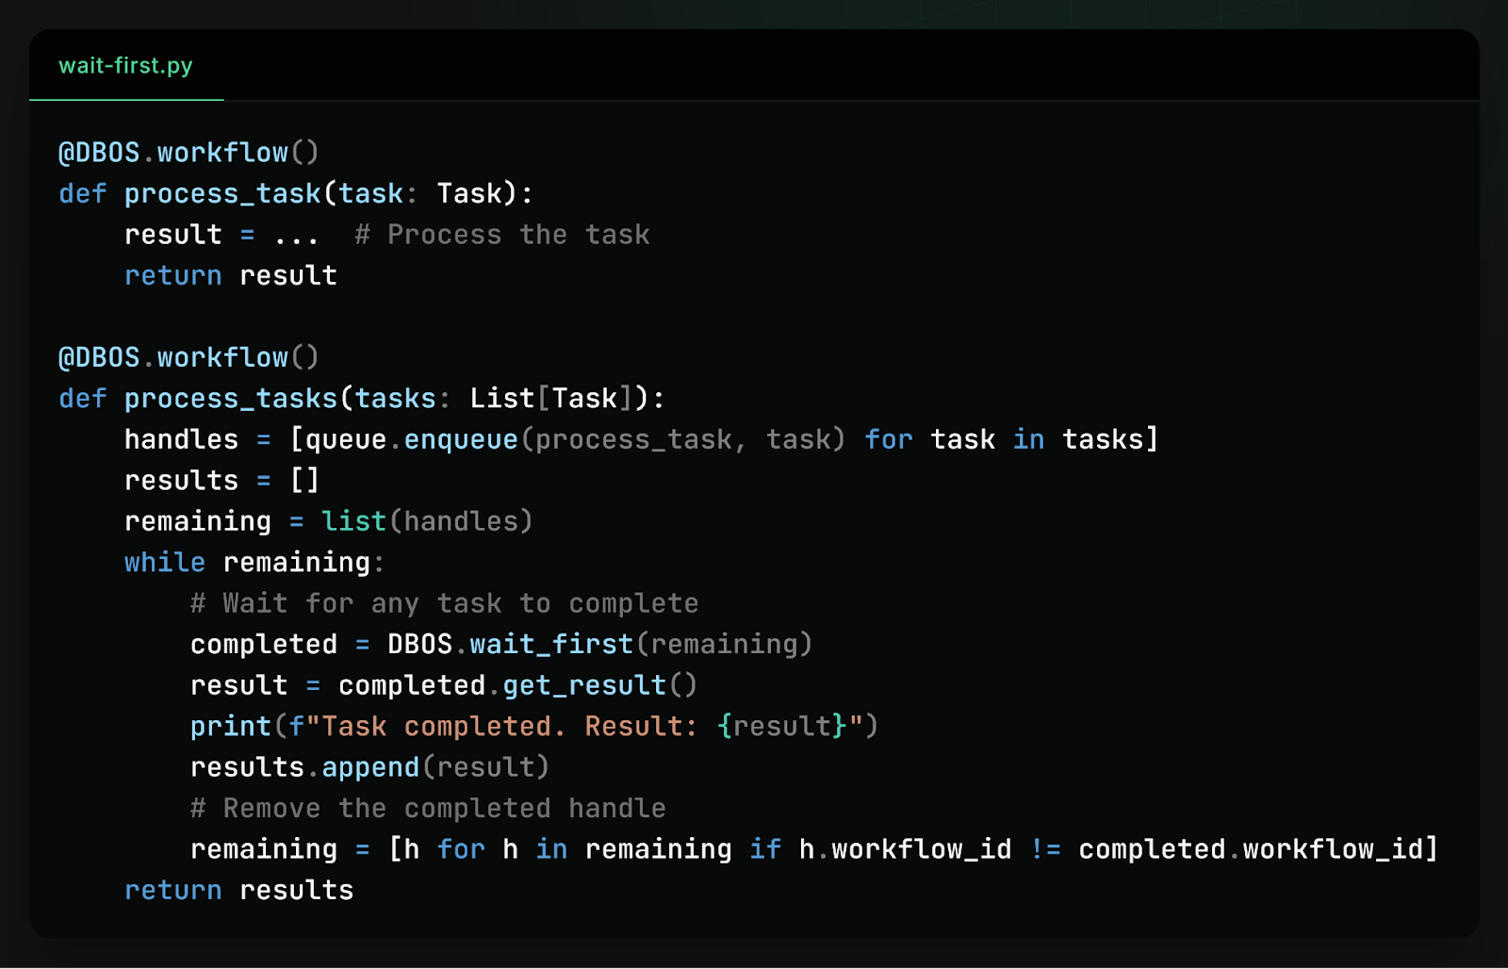This screenshot has height=969, width=1508.
Task: Select the Process the task comment
Action: pos(501,233)
